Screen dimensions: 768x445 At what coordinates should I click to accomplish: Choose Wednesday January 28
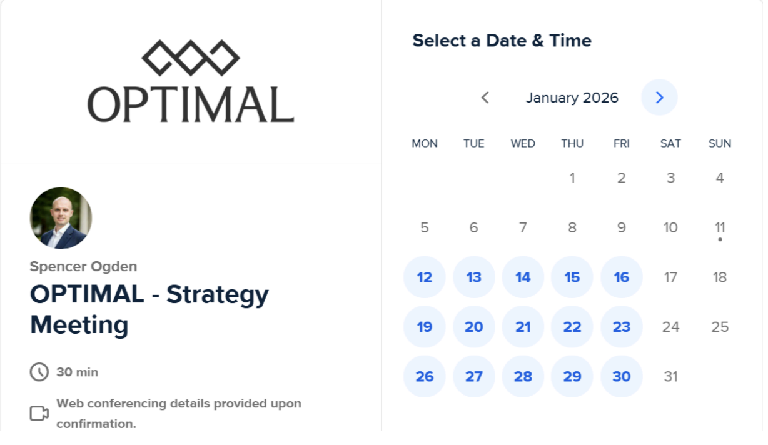point(523,376)
